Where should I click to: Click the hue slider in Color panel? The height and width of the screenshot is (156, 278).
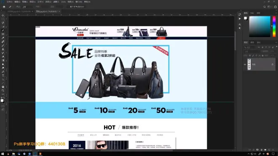tap(274, 26)
